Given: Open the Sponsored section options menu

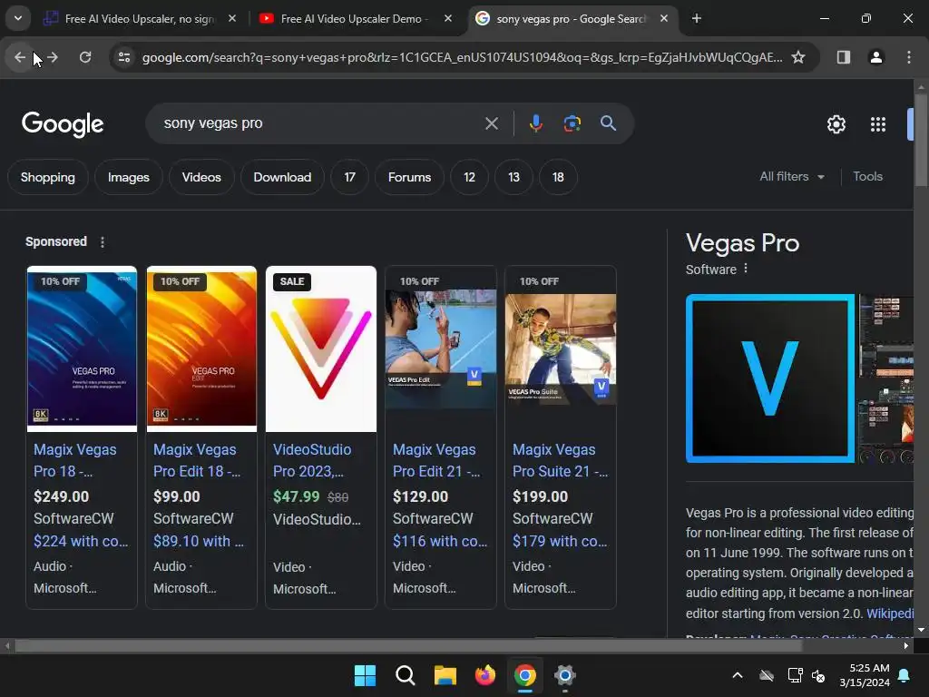Looking at the screenshot, I should click(103, 242).
